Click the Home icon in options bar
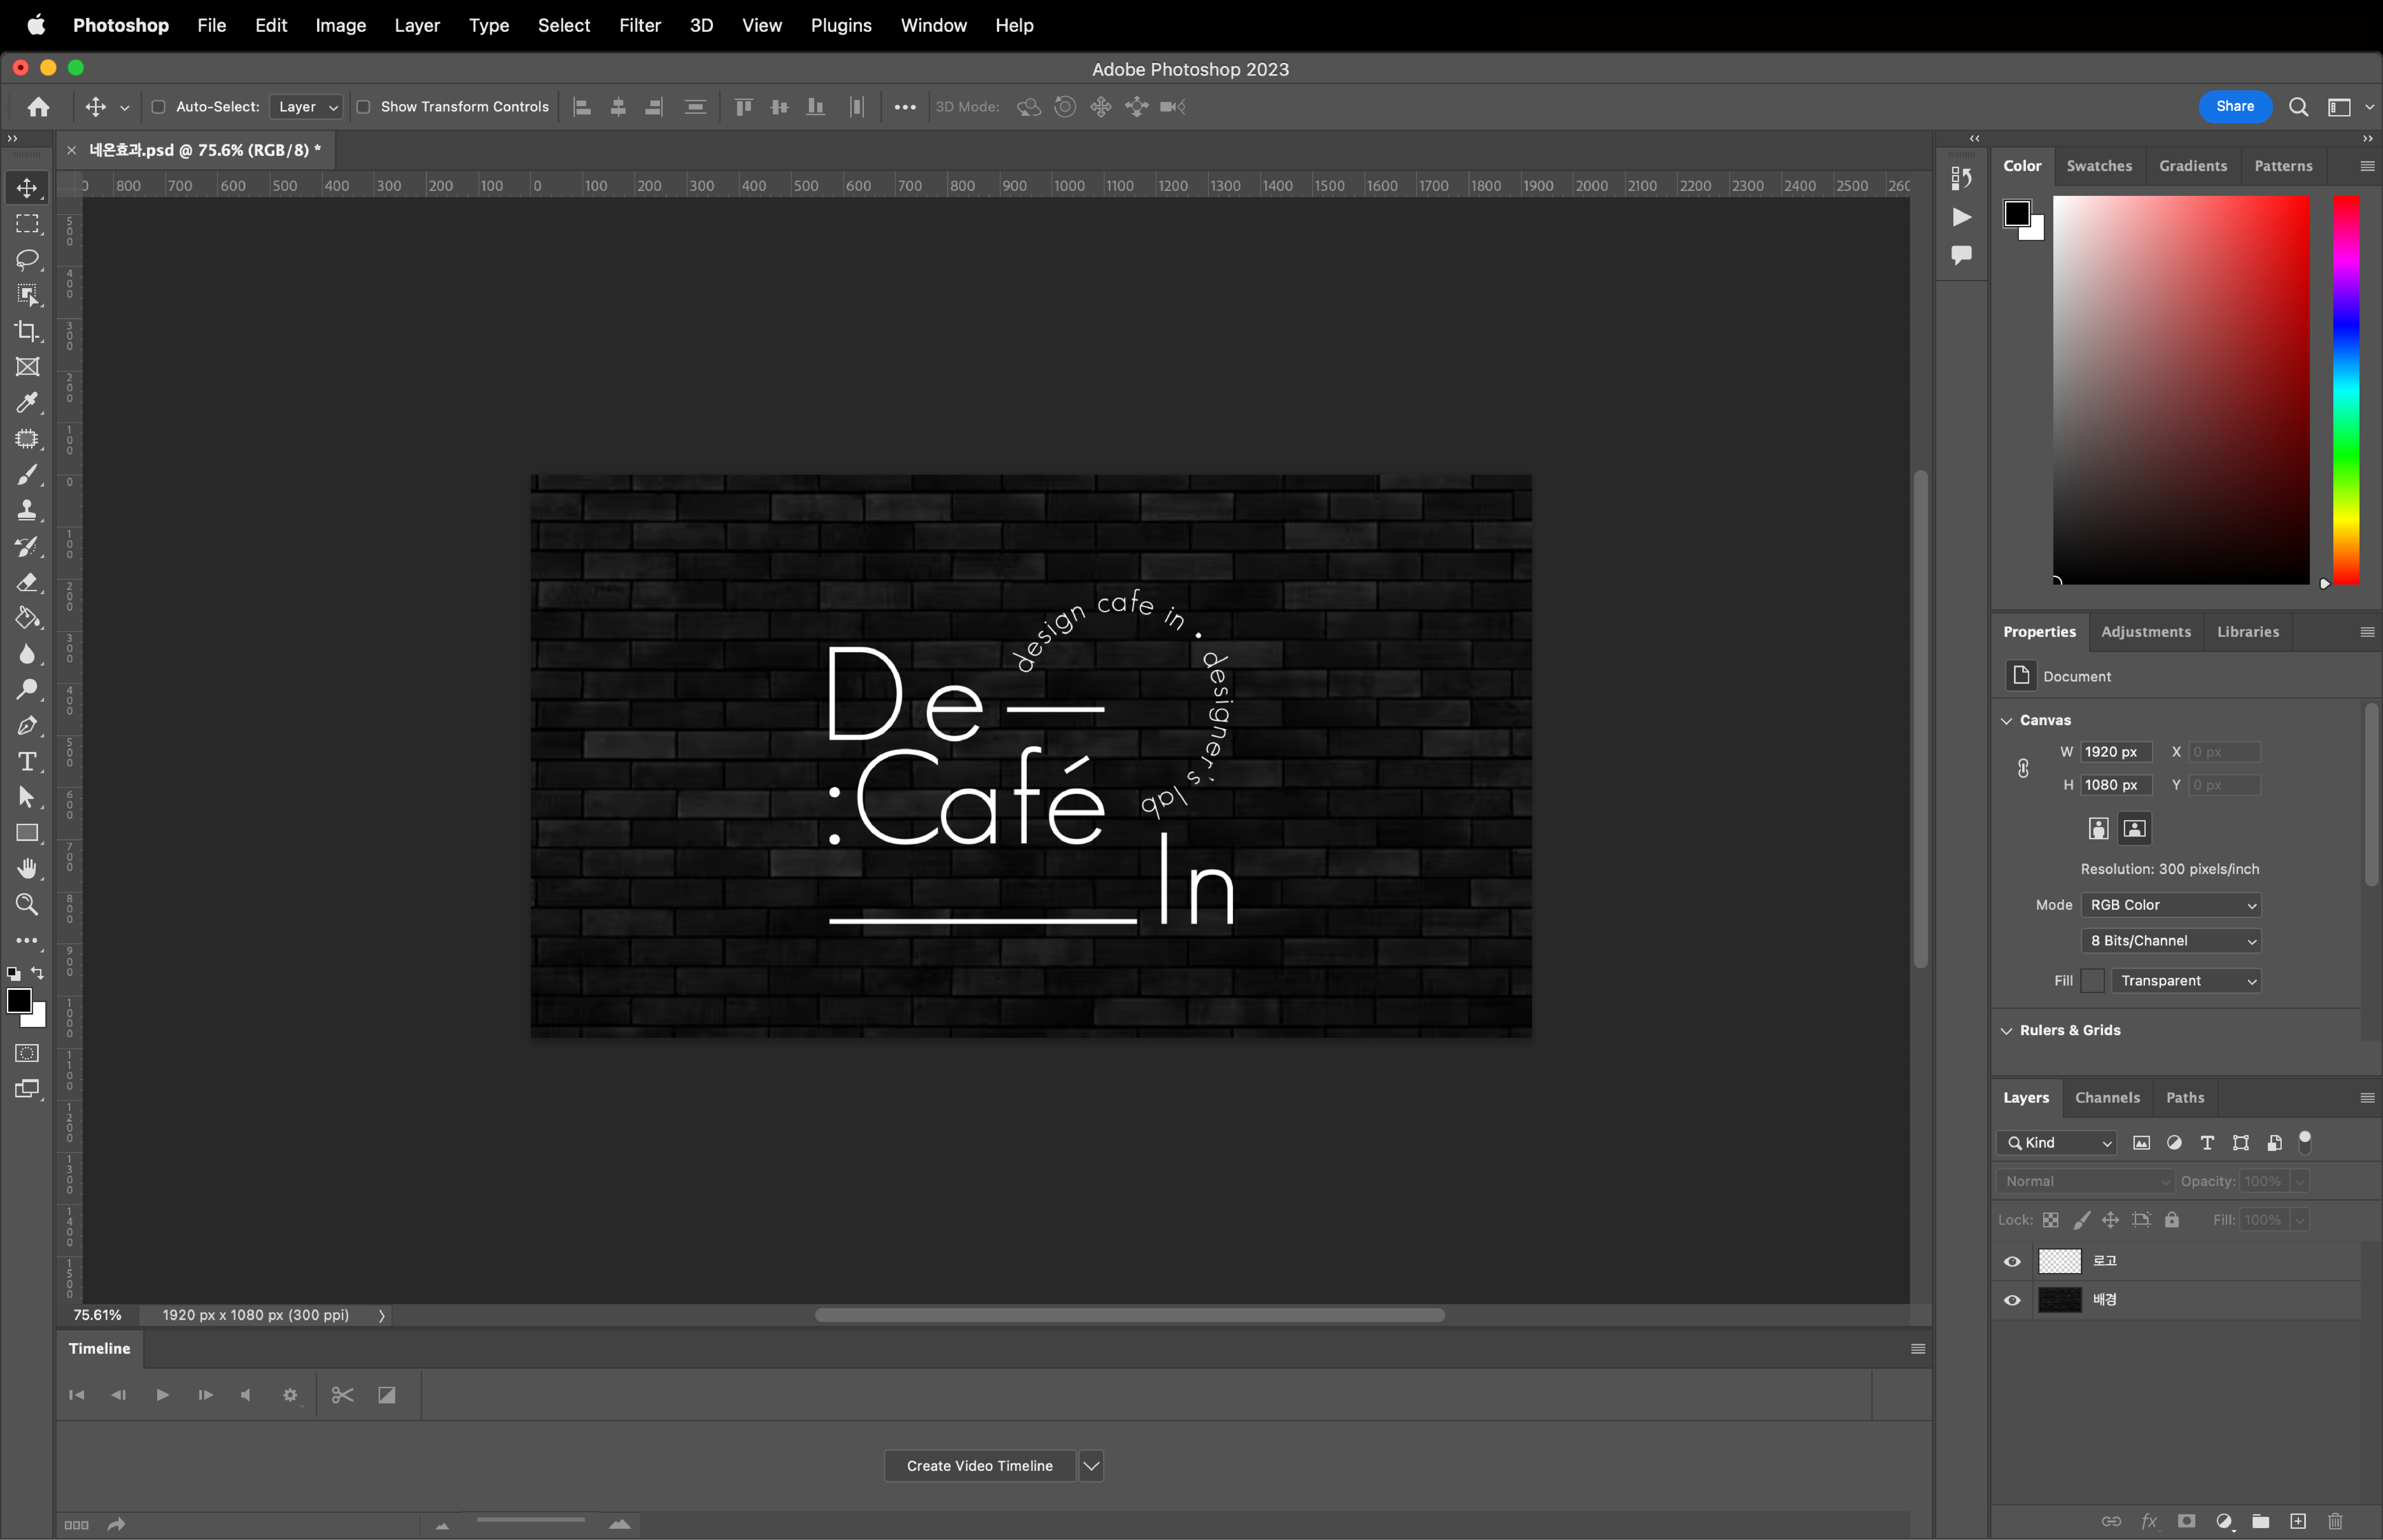This screenshot has width=2383, height=1540. coord(38,107)
